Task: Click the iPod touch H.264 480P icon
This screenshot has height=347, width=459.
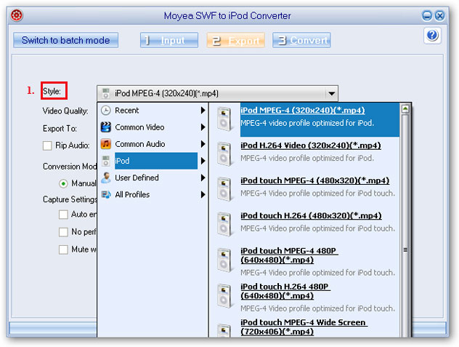Action: (224, 295)
